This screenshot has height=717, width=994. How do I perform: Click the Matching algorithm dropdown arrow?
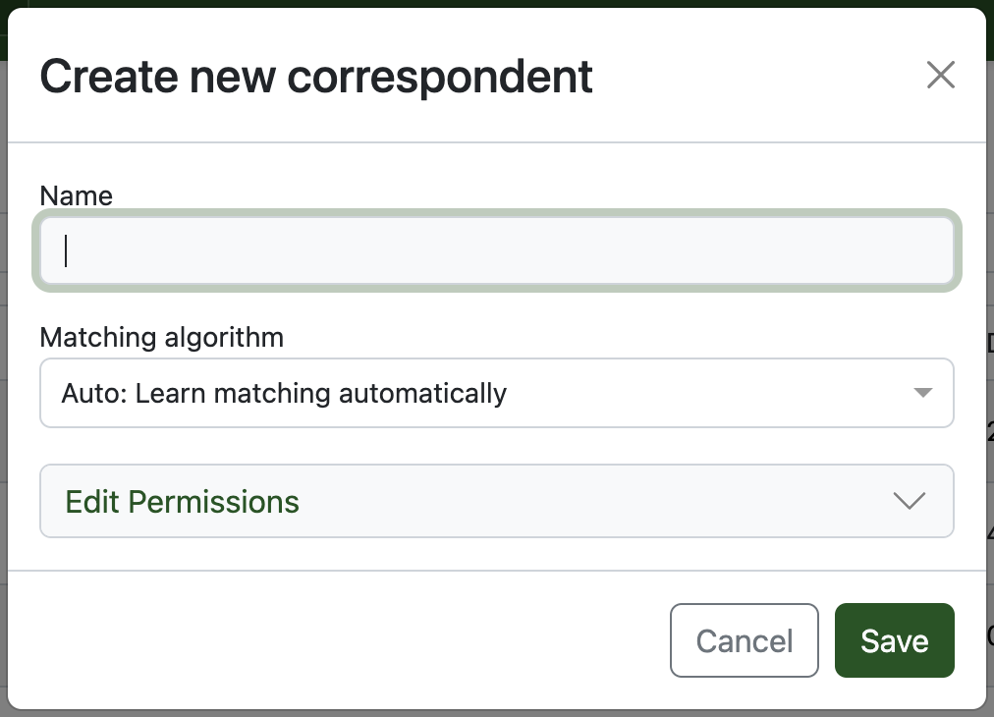pyautogui.click(x=921, y=393)
